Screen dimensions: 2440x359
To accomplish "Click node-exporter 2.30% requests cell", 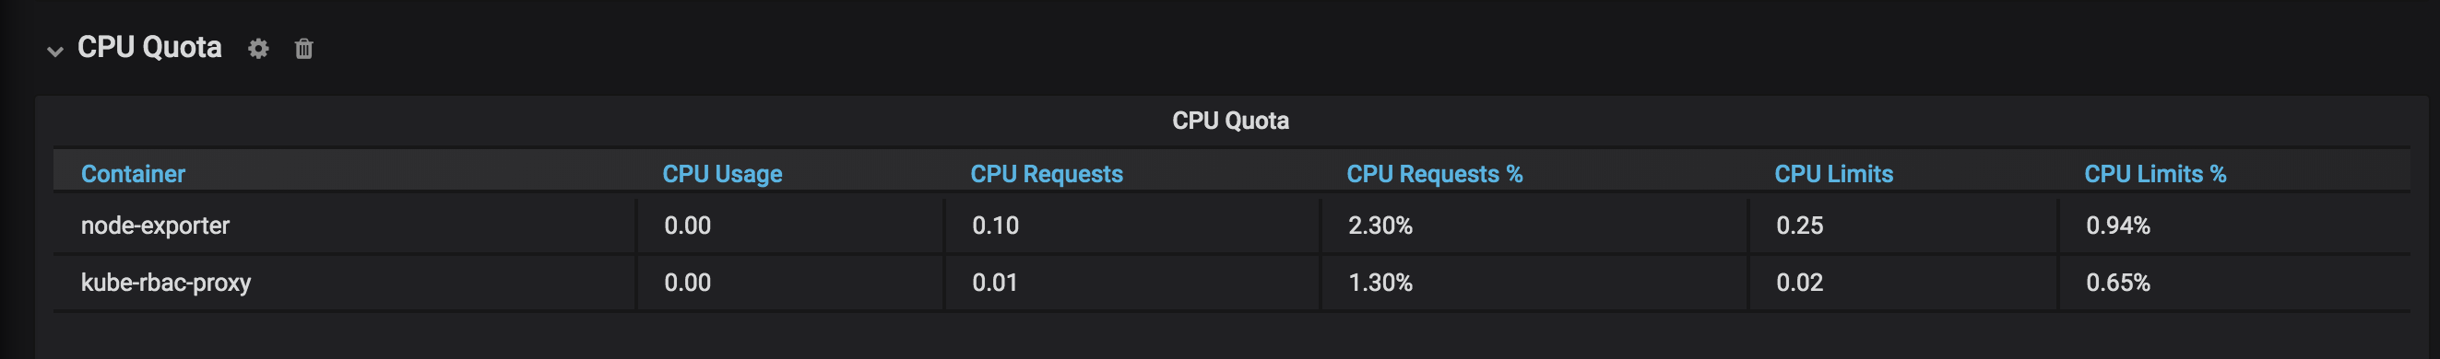I will tap(1534, 225).
